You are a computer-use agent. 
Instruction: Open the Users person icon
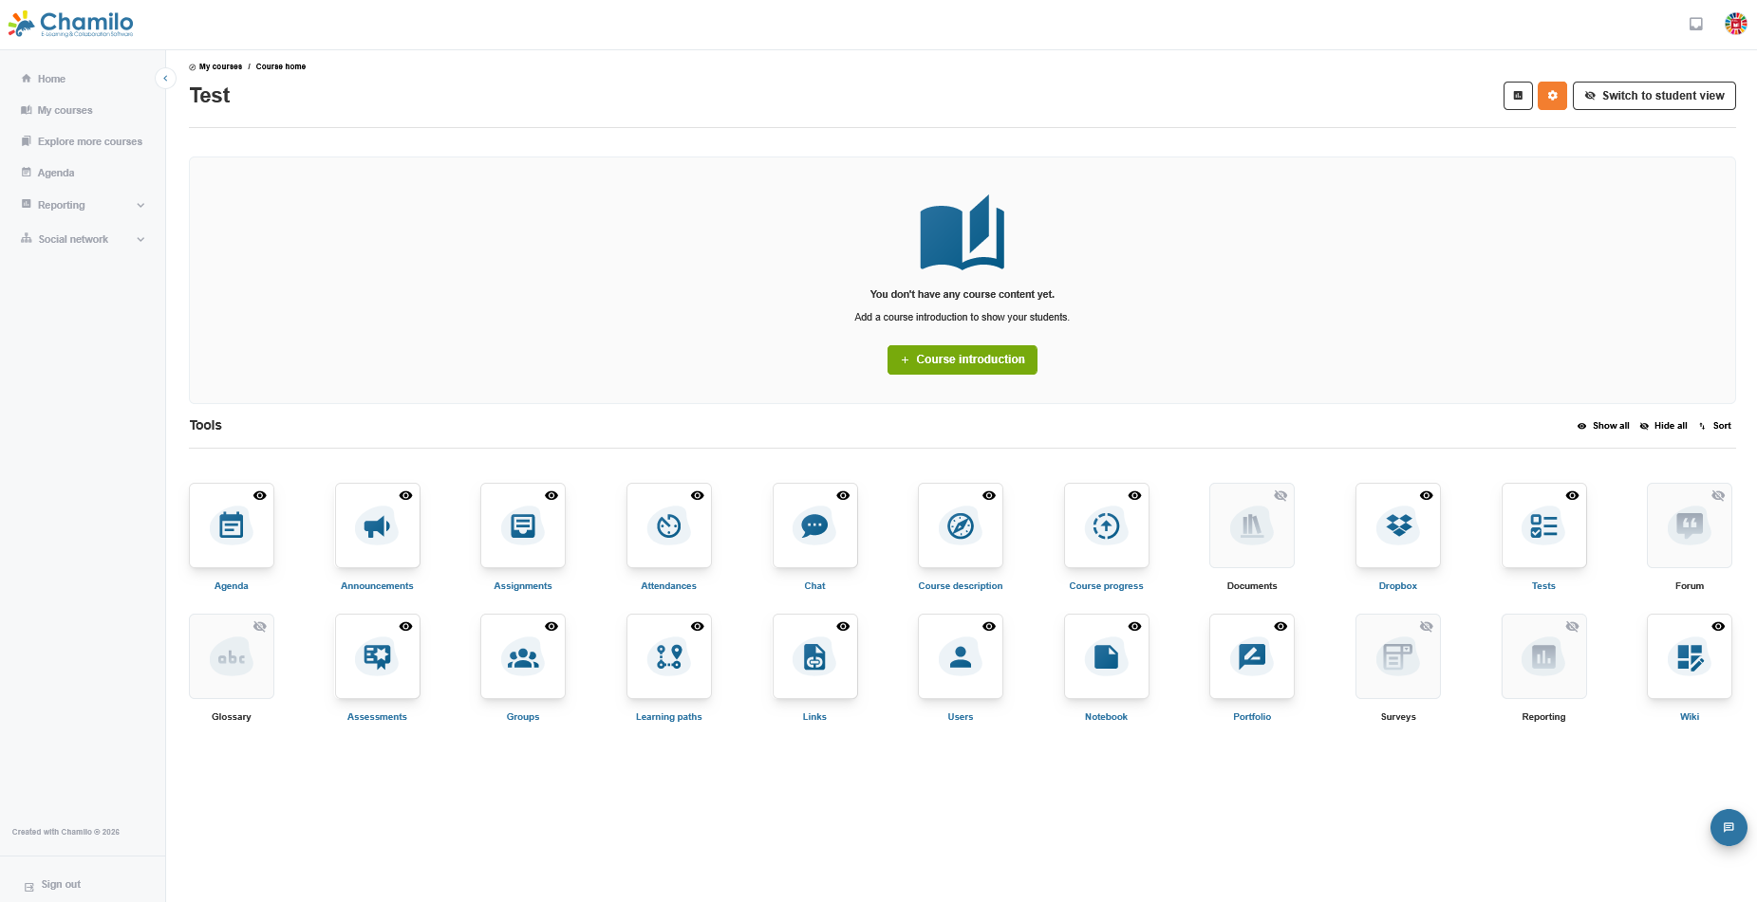click(x=961, y=656)
